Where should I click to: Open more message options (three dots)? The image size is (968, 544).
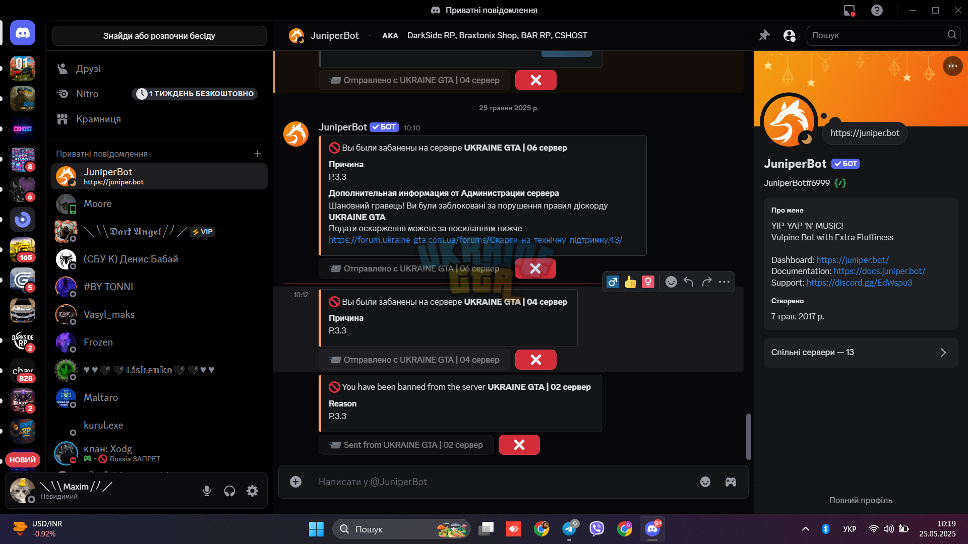click(724, 282)
